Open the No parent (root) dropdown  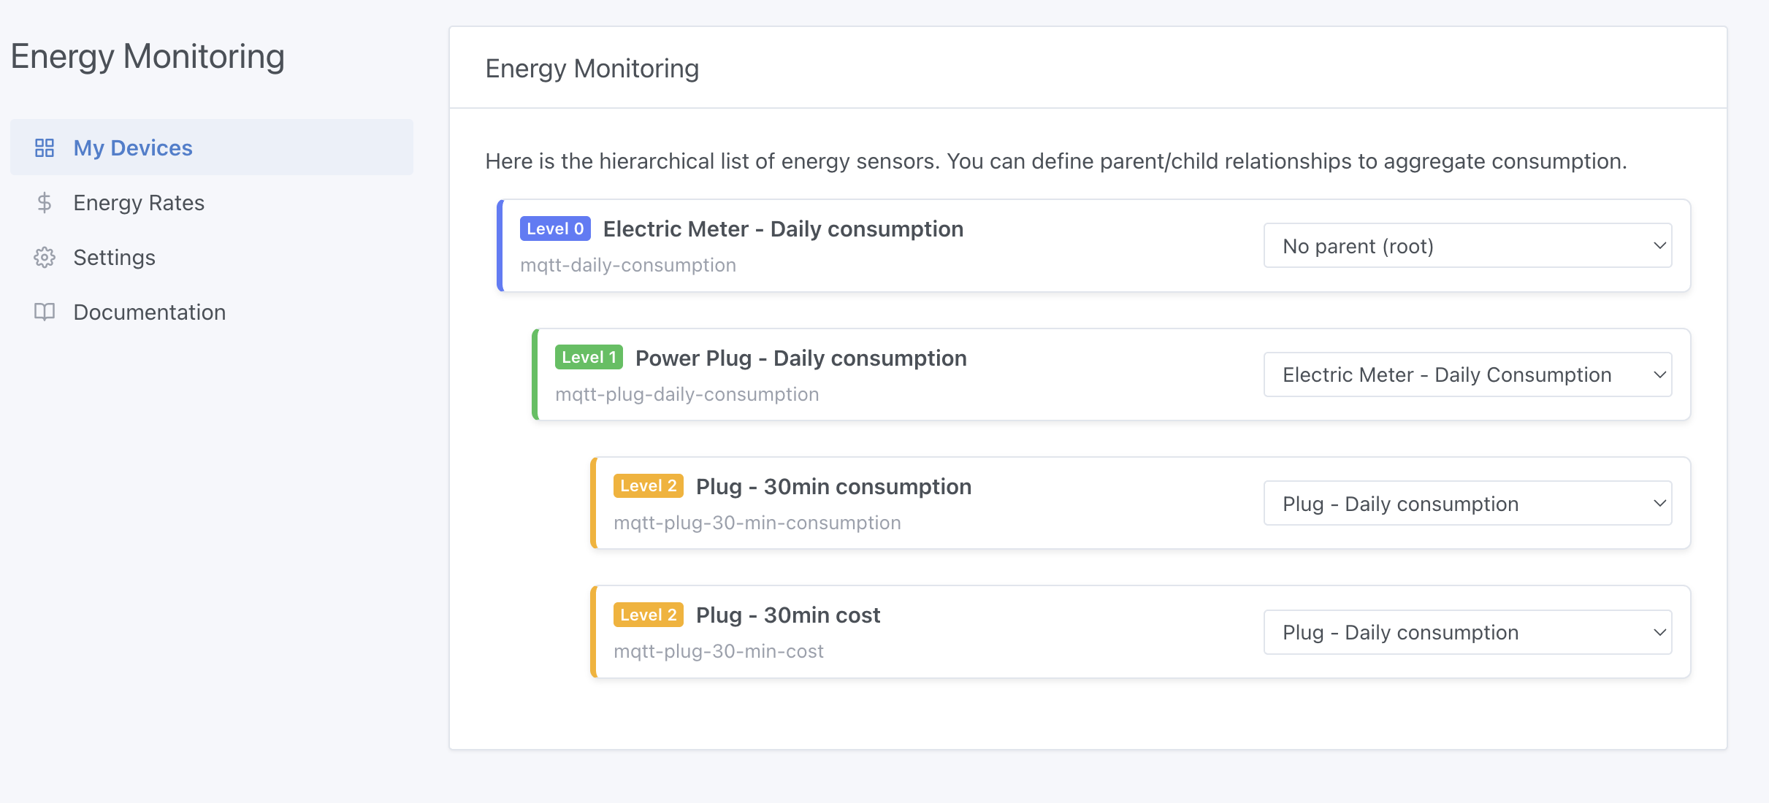pos(1467,245)
